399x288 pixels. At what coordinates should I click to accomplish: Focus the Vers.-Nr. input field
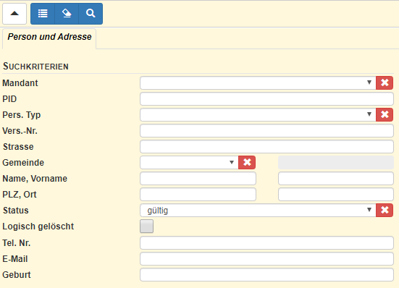point(266,131)
